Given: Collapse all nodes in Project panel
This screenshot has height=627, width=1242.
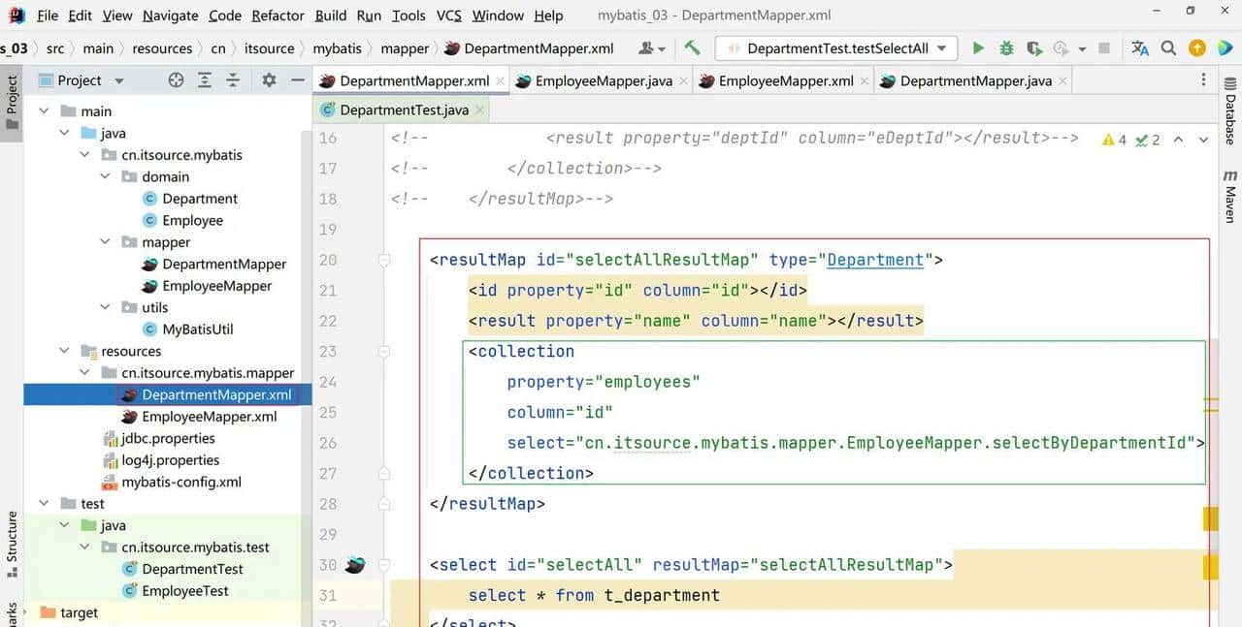Looking at the screenshot, I should point(235,80).
